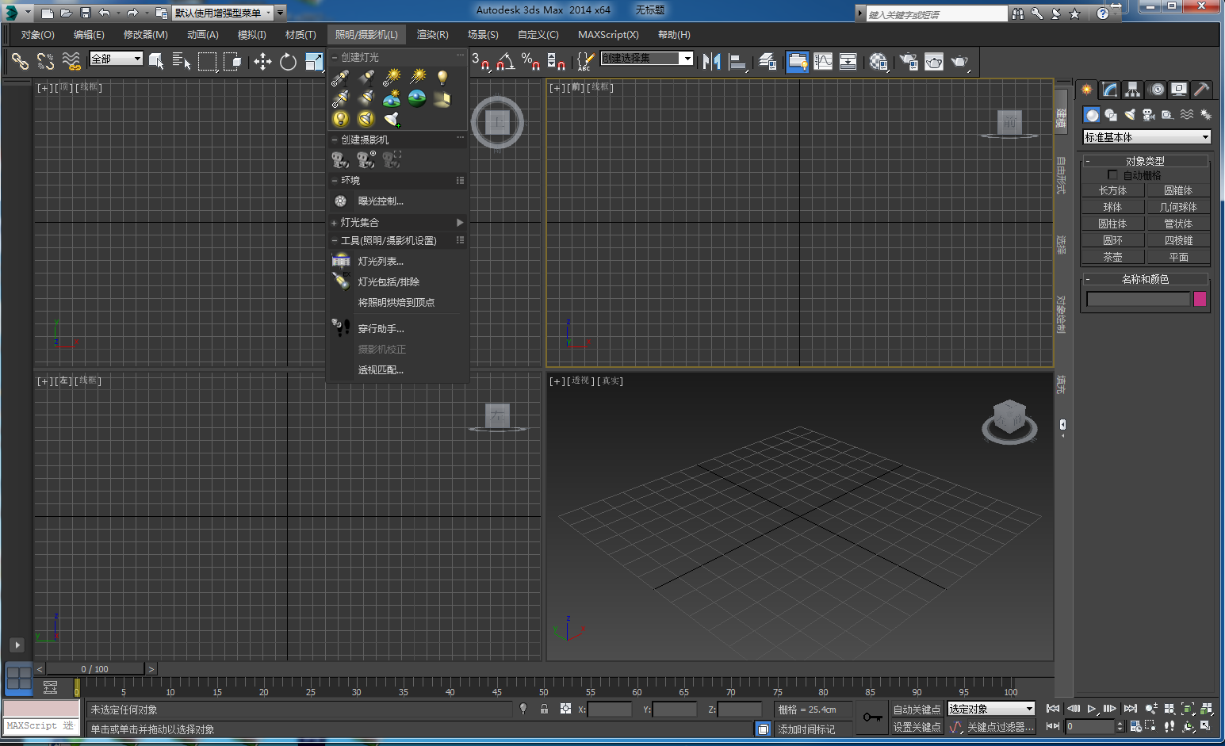Screen dimensions: 1225x746
Task: Click the 圆柱体 primitive button
Action: point(1112,224)
